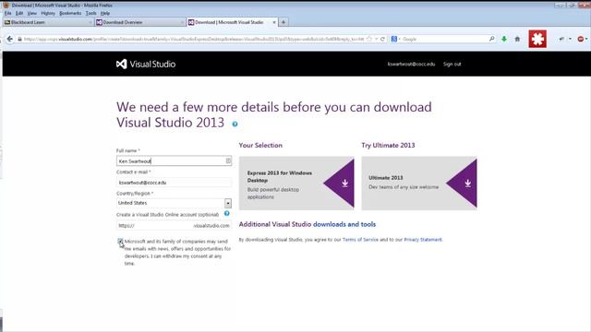Open the Bookmarks menu

click(70, 13)
